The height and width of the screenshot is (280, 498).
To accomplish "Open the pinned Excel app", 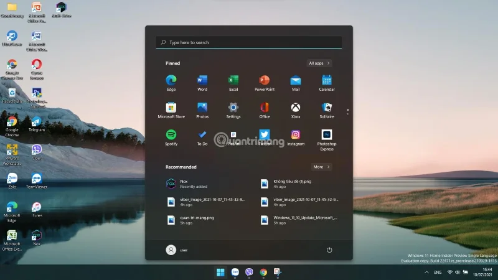I will click(233, 83).
